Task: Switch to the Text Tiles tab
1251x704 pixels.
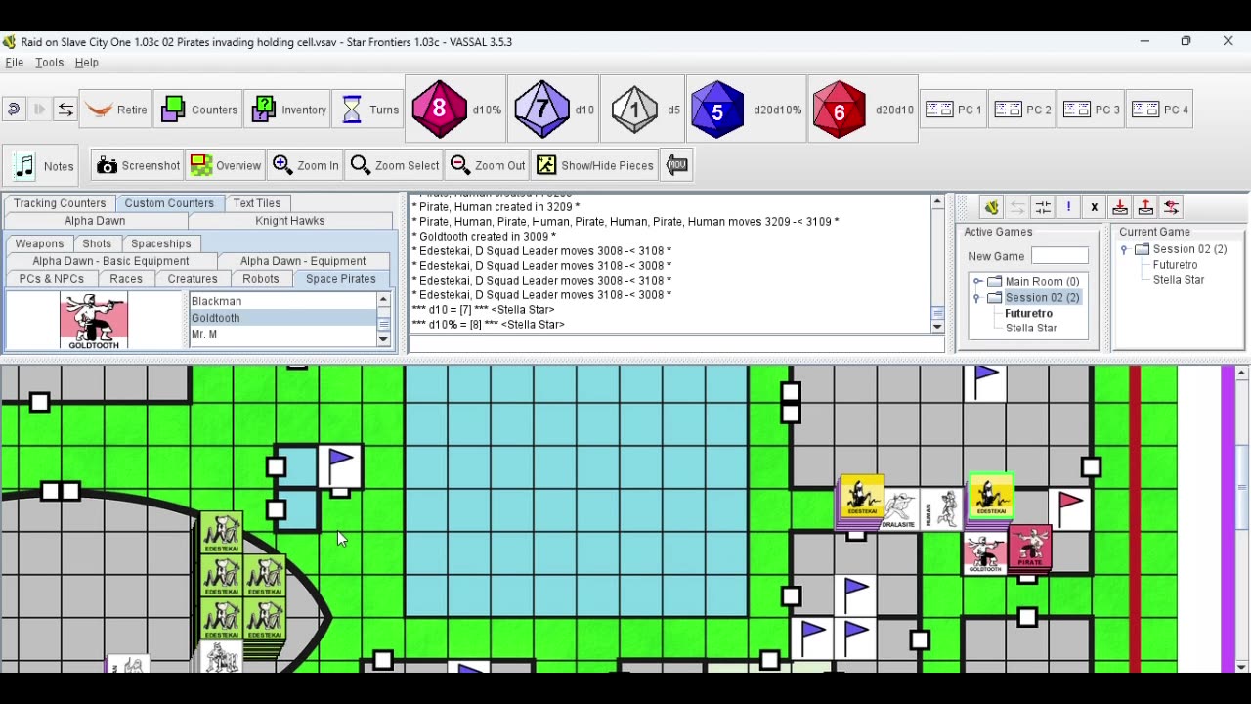Action: click(257, 203)
